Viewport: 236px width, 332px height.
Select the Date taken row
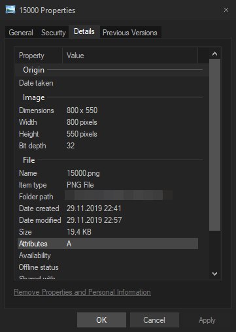(108, 83)
